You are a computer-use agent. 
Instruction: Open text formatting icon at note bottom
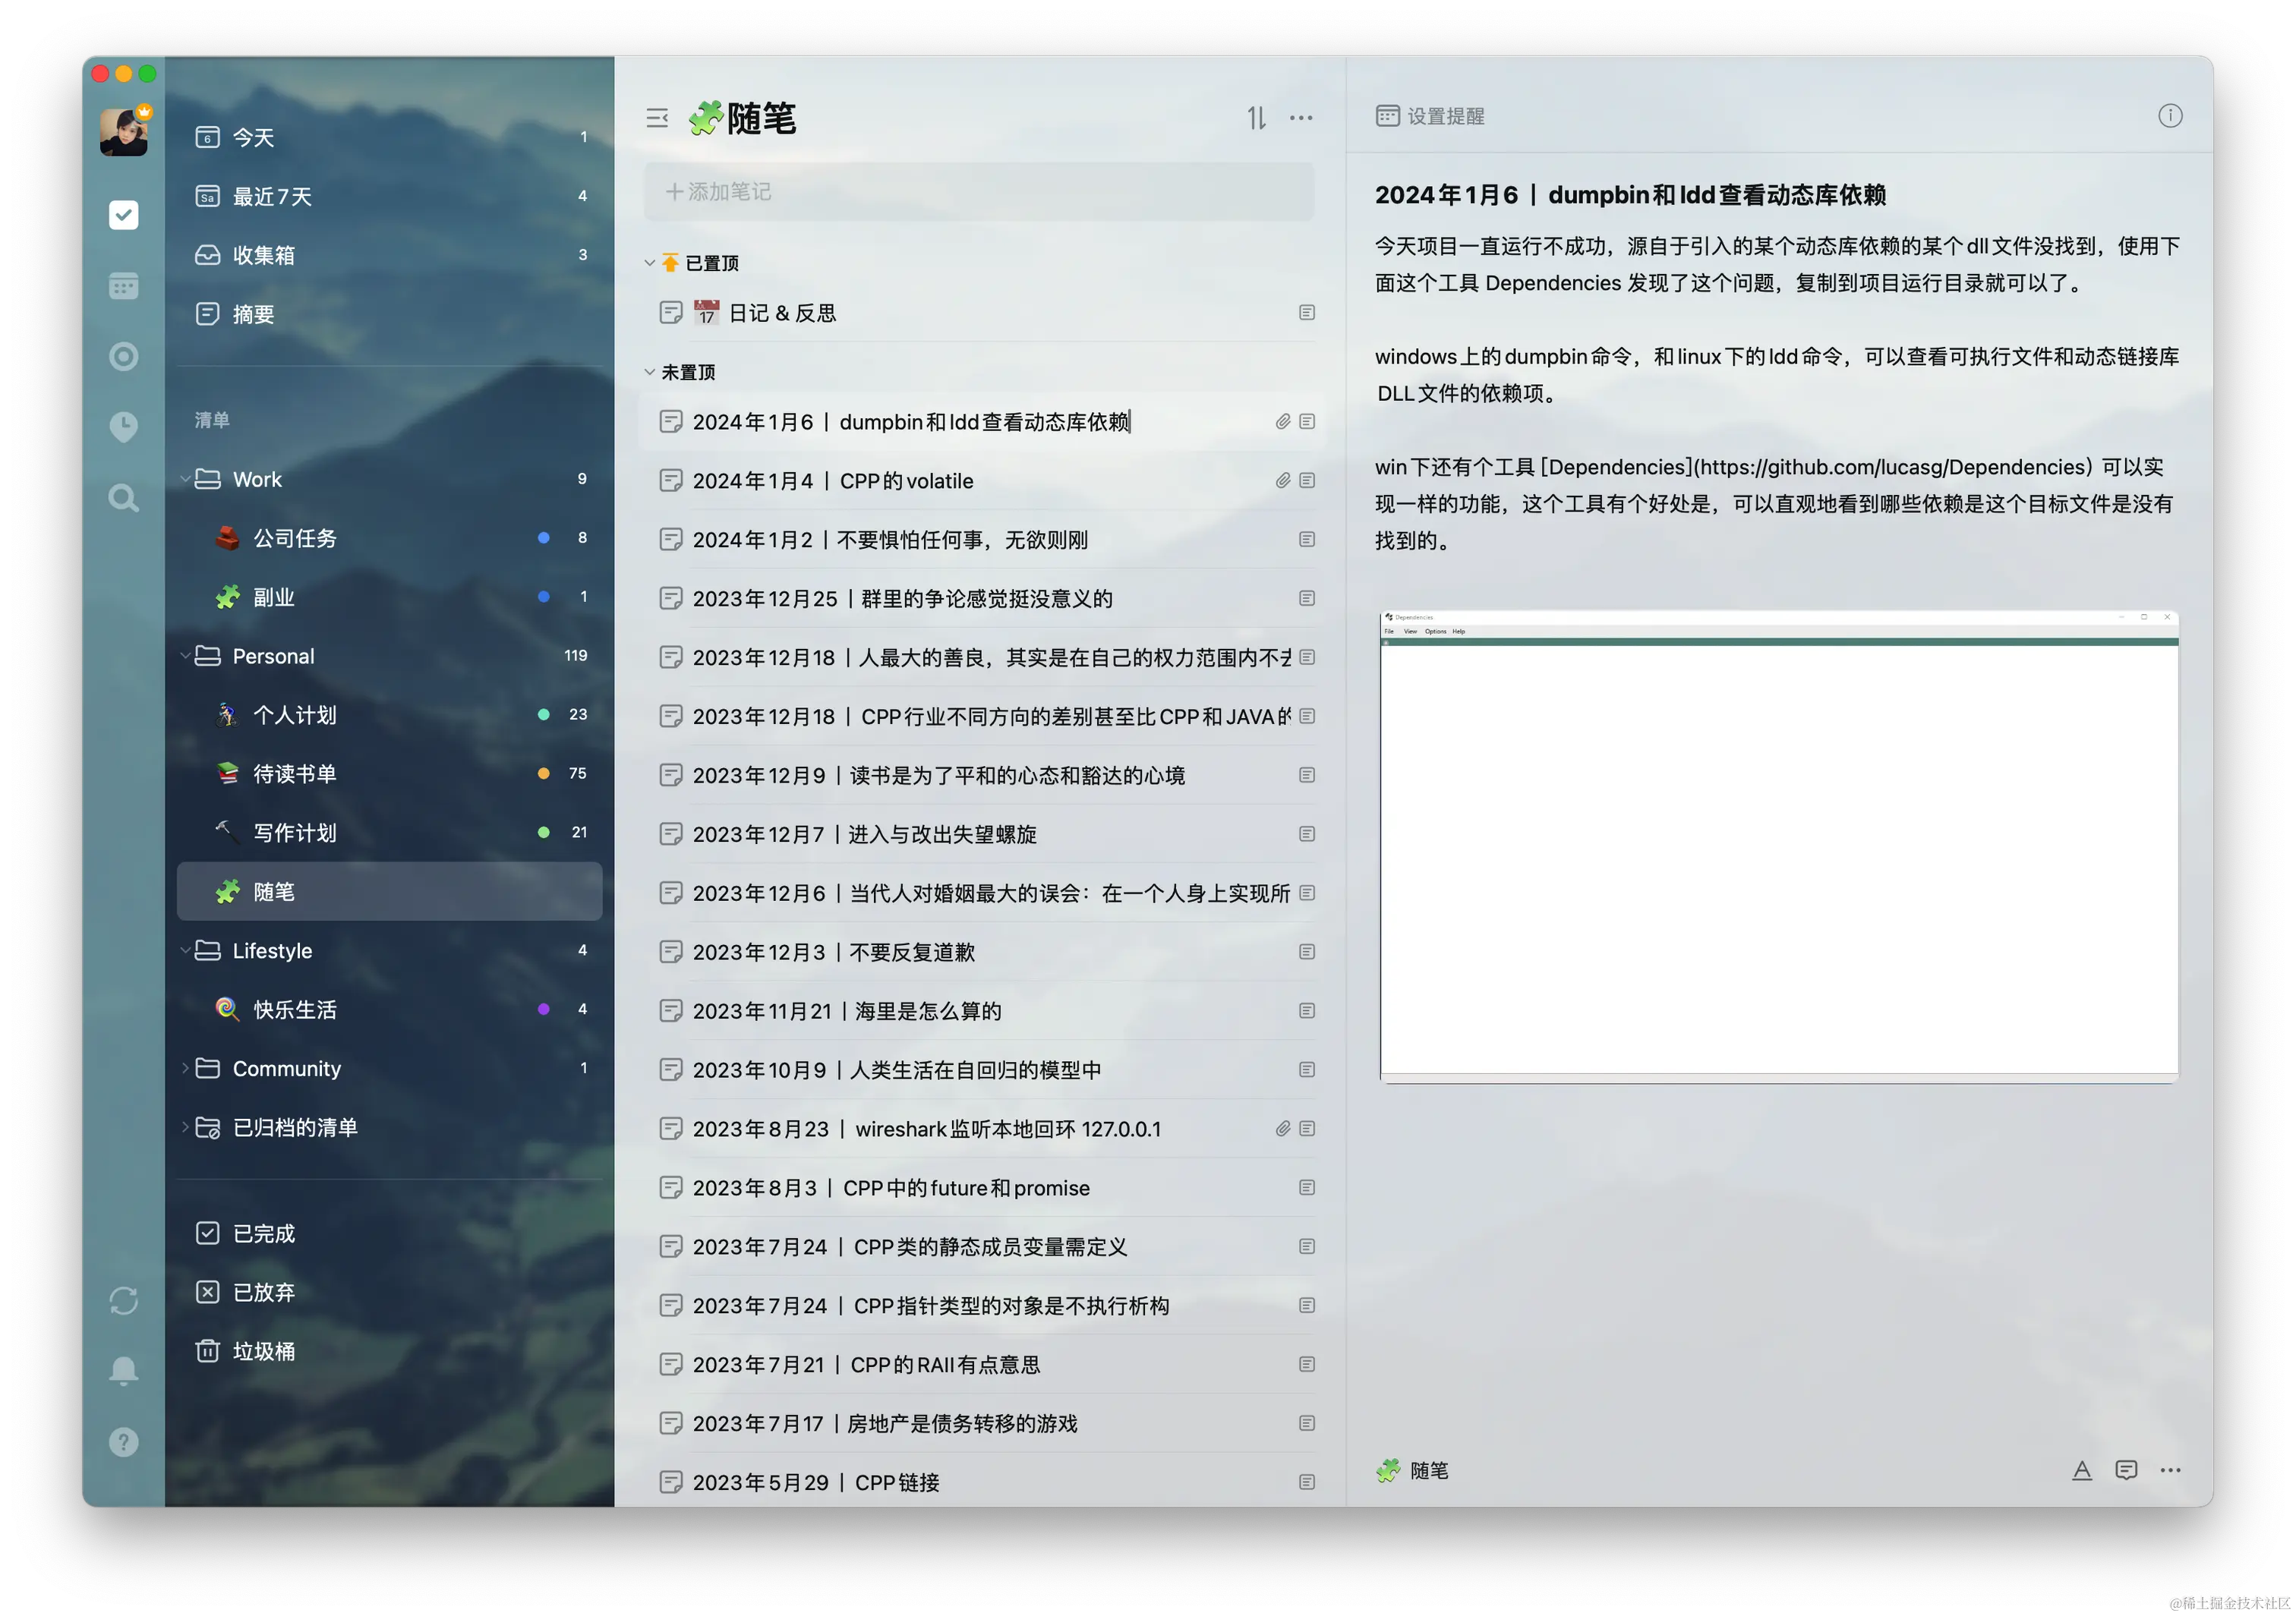click(x=2082, y=1470)
